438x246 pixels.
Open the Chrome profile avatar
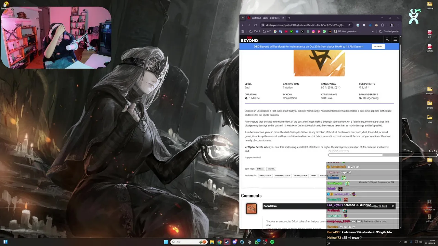click(x=391, y=25)
